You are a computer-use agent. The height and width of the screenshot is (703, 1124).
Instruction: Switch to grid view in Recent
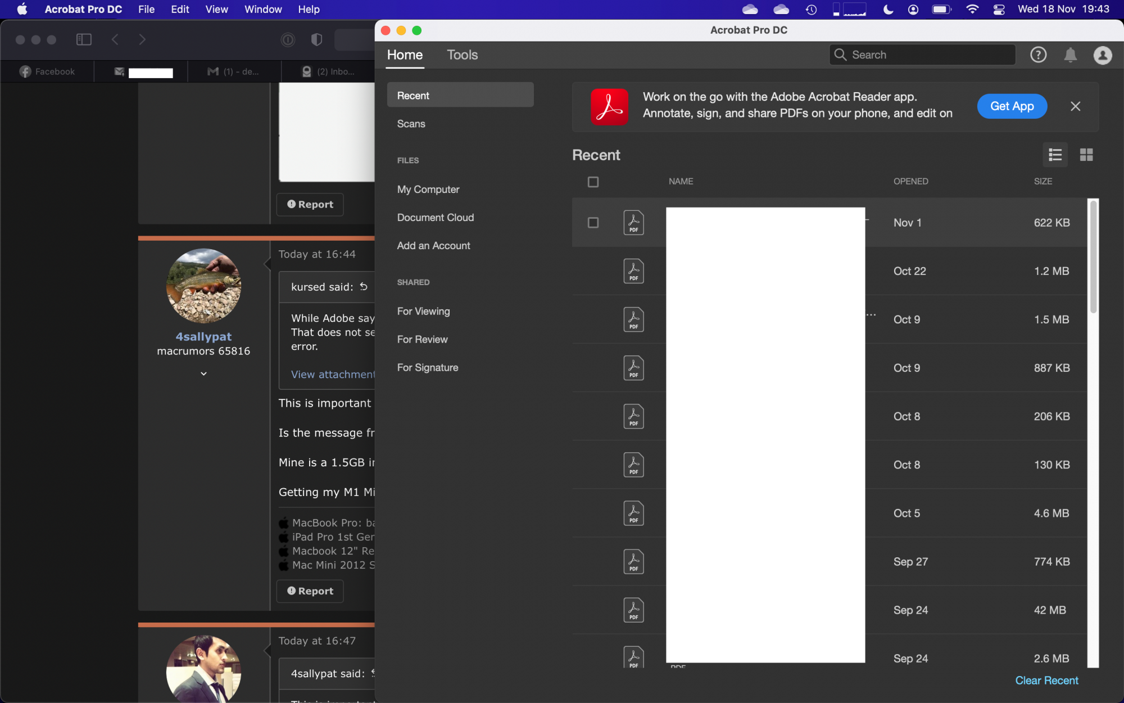click(x=1086, y=155)
